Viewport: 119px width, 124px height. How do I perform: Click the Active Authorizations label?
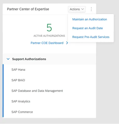pos(49,36)
